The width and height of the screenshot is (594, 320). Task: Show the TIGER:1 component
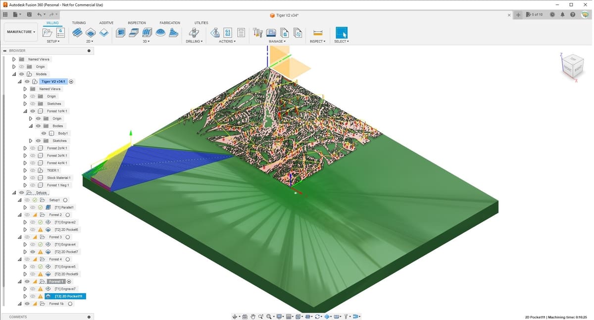click(x=33, y=170)
